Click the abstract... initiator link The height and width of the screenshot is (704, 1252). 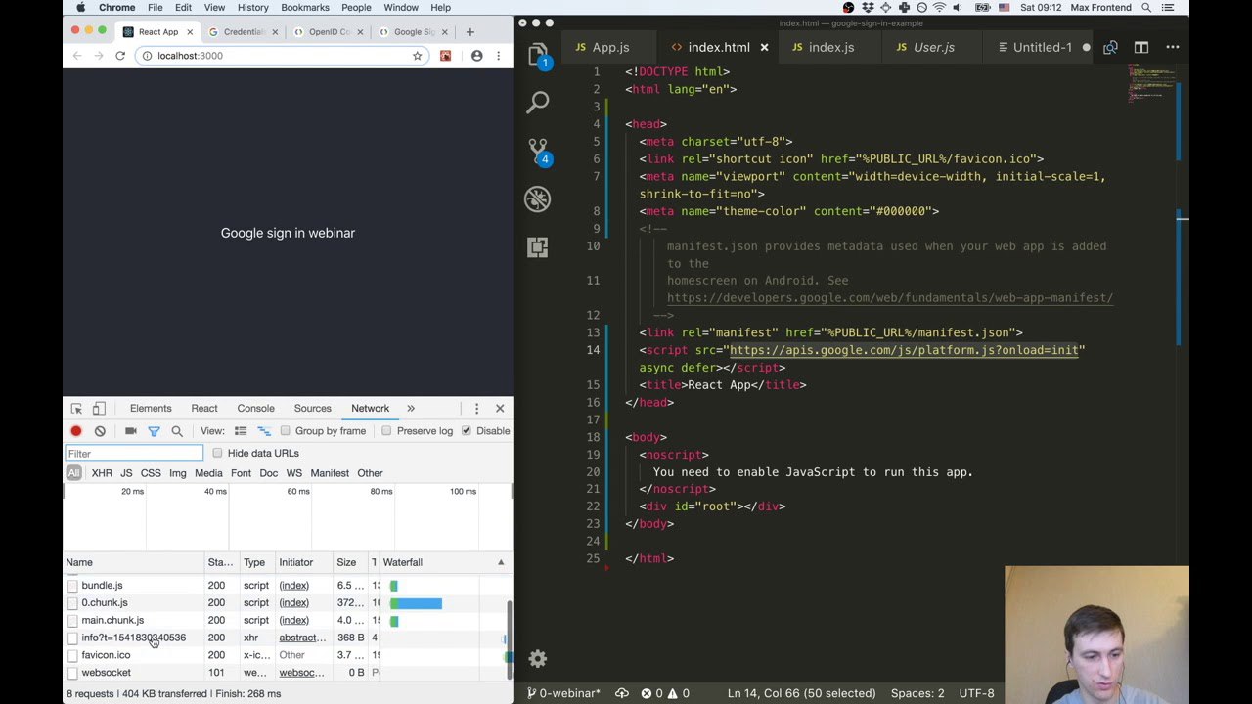[302, 638]
